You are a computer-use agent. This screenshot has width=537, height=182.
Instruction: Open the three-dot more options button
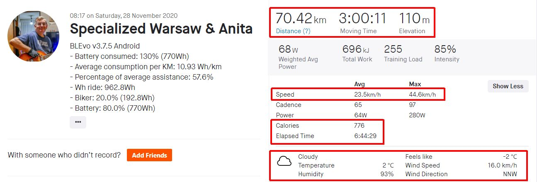(78, 122)
